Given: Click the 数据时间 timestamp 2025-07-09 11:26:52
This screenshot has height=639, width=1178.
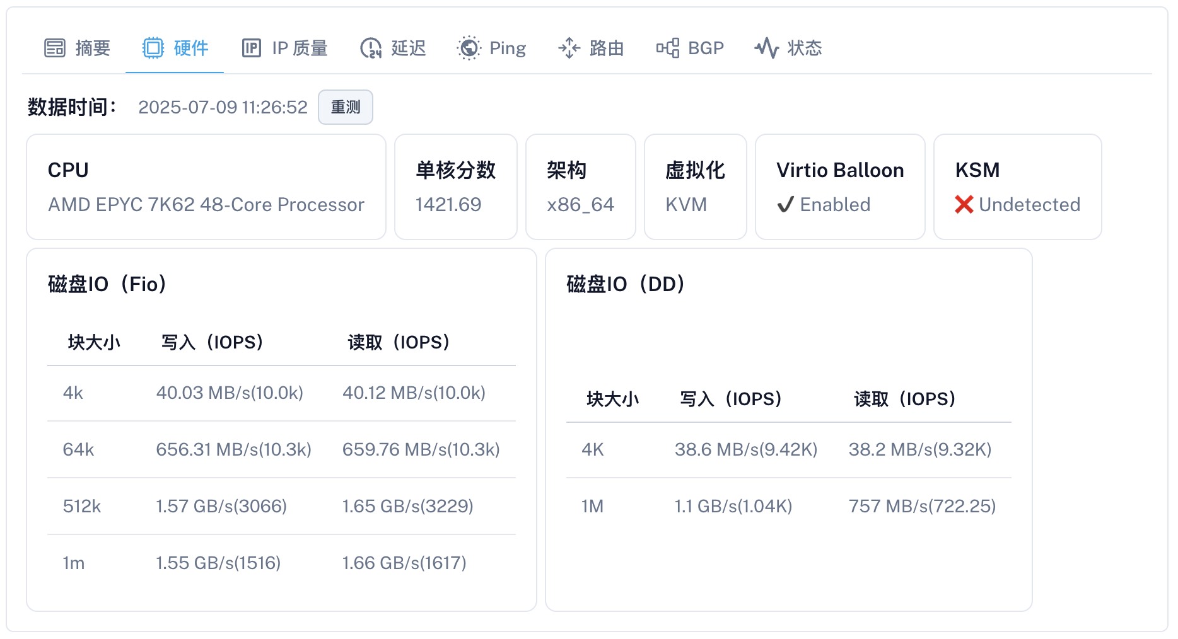Looking at the screenshot, I should [223, 107].
